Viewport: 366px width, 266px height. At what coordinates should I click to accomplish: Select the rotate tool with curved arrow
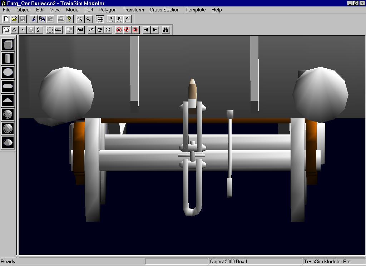pyautogui.click(x=100, y=30)
